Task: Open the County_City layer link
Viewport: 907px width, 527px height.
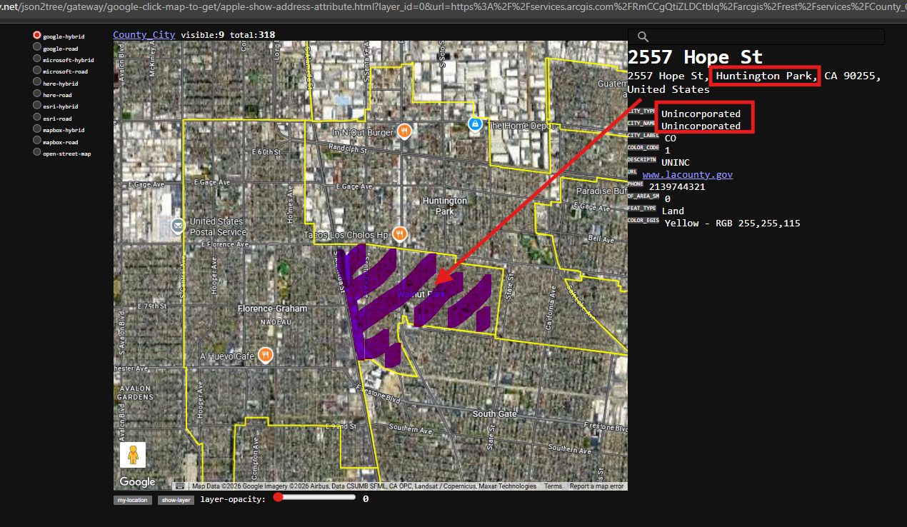Action: click(x=144, y=35)
